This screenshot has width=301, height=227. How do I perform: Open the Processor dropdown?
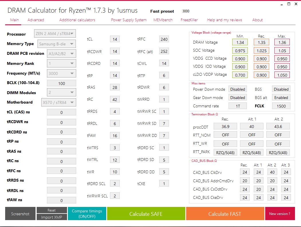55,33
